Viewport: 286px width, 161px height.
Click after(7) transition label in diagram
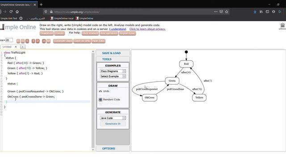(x=208, y=80)
